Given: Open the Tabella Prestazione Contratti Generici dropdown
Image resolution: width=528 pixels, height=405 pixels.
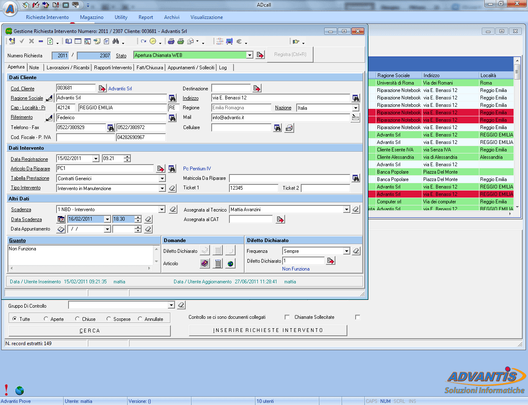Looking at the screenshot, I should [163, 178].
